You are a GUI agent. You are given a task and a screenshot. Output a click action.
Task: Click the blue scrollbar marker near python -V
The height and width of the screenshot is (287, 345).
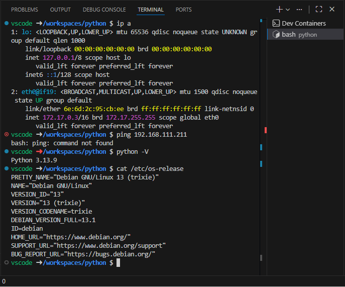pyautogui.click(x=261, y=147)
